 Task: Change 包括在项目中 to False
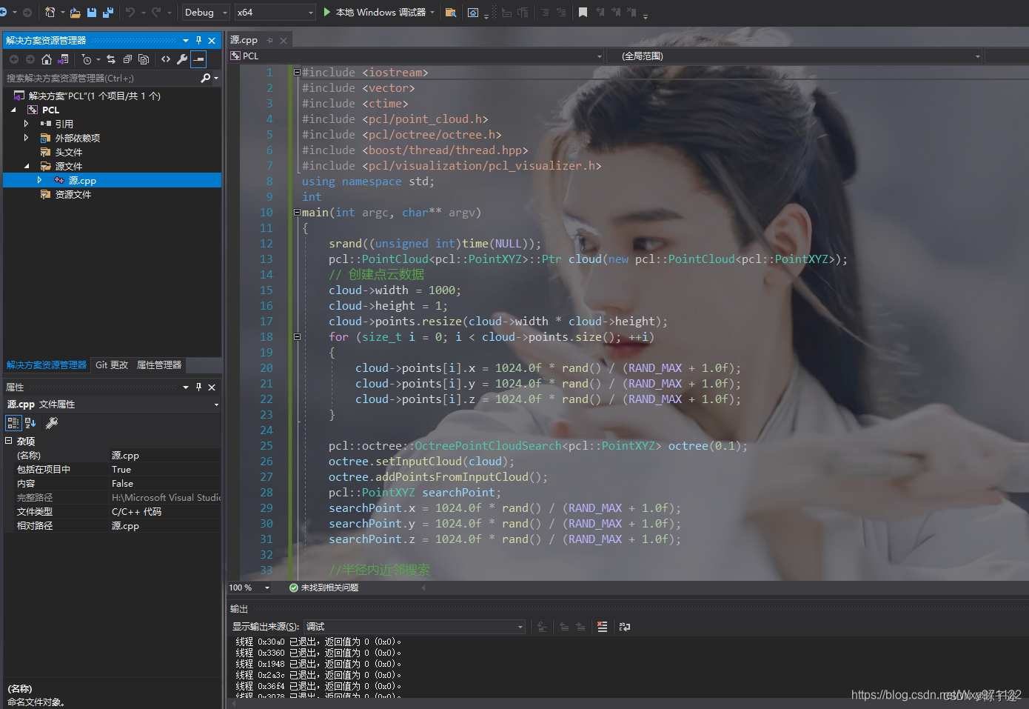pos(148,469)
